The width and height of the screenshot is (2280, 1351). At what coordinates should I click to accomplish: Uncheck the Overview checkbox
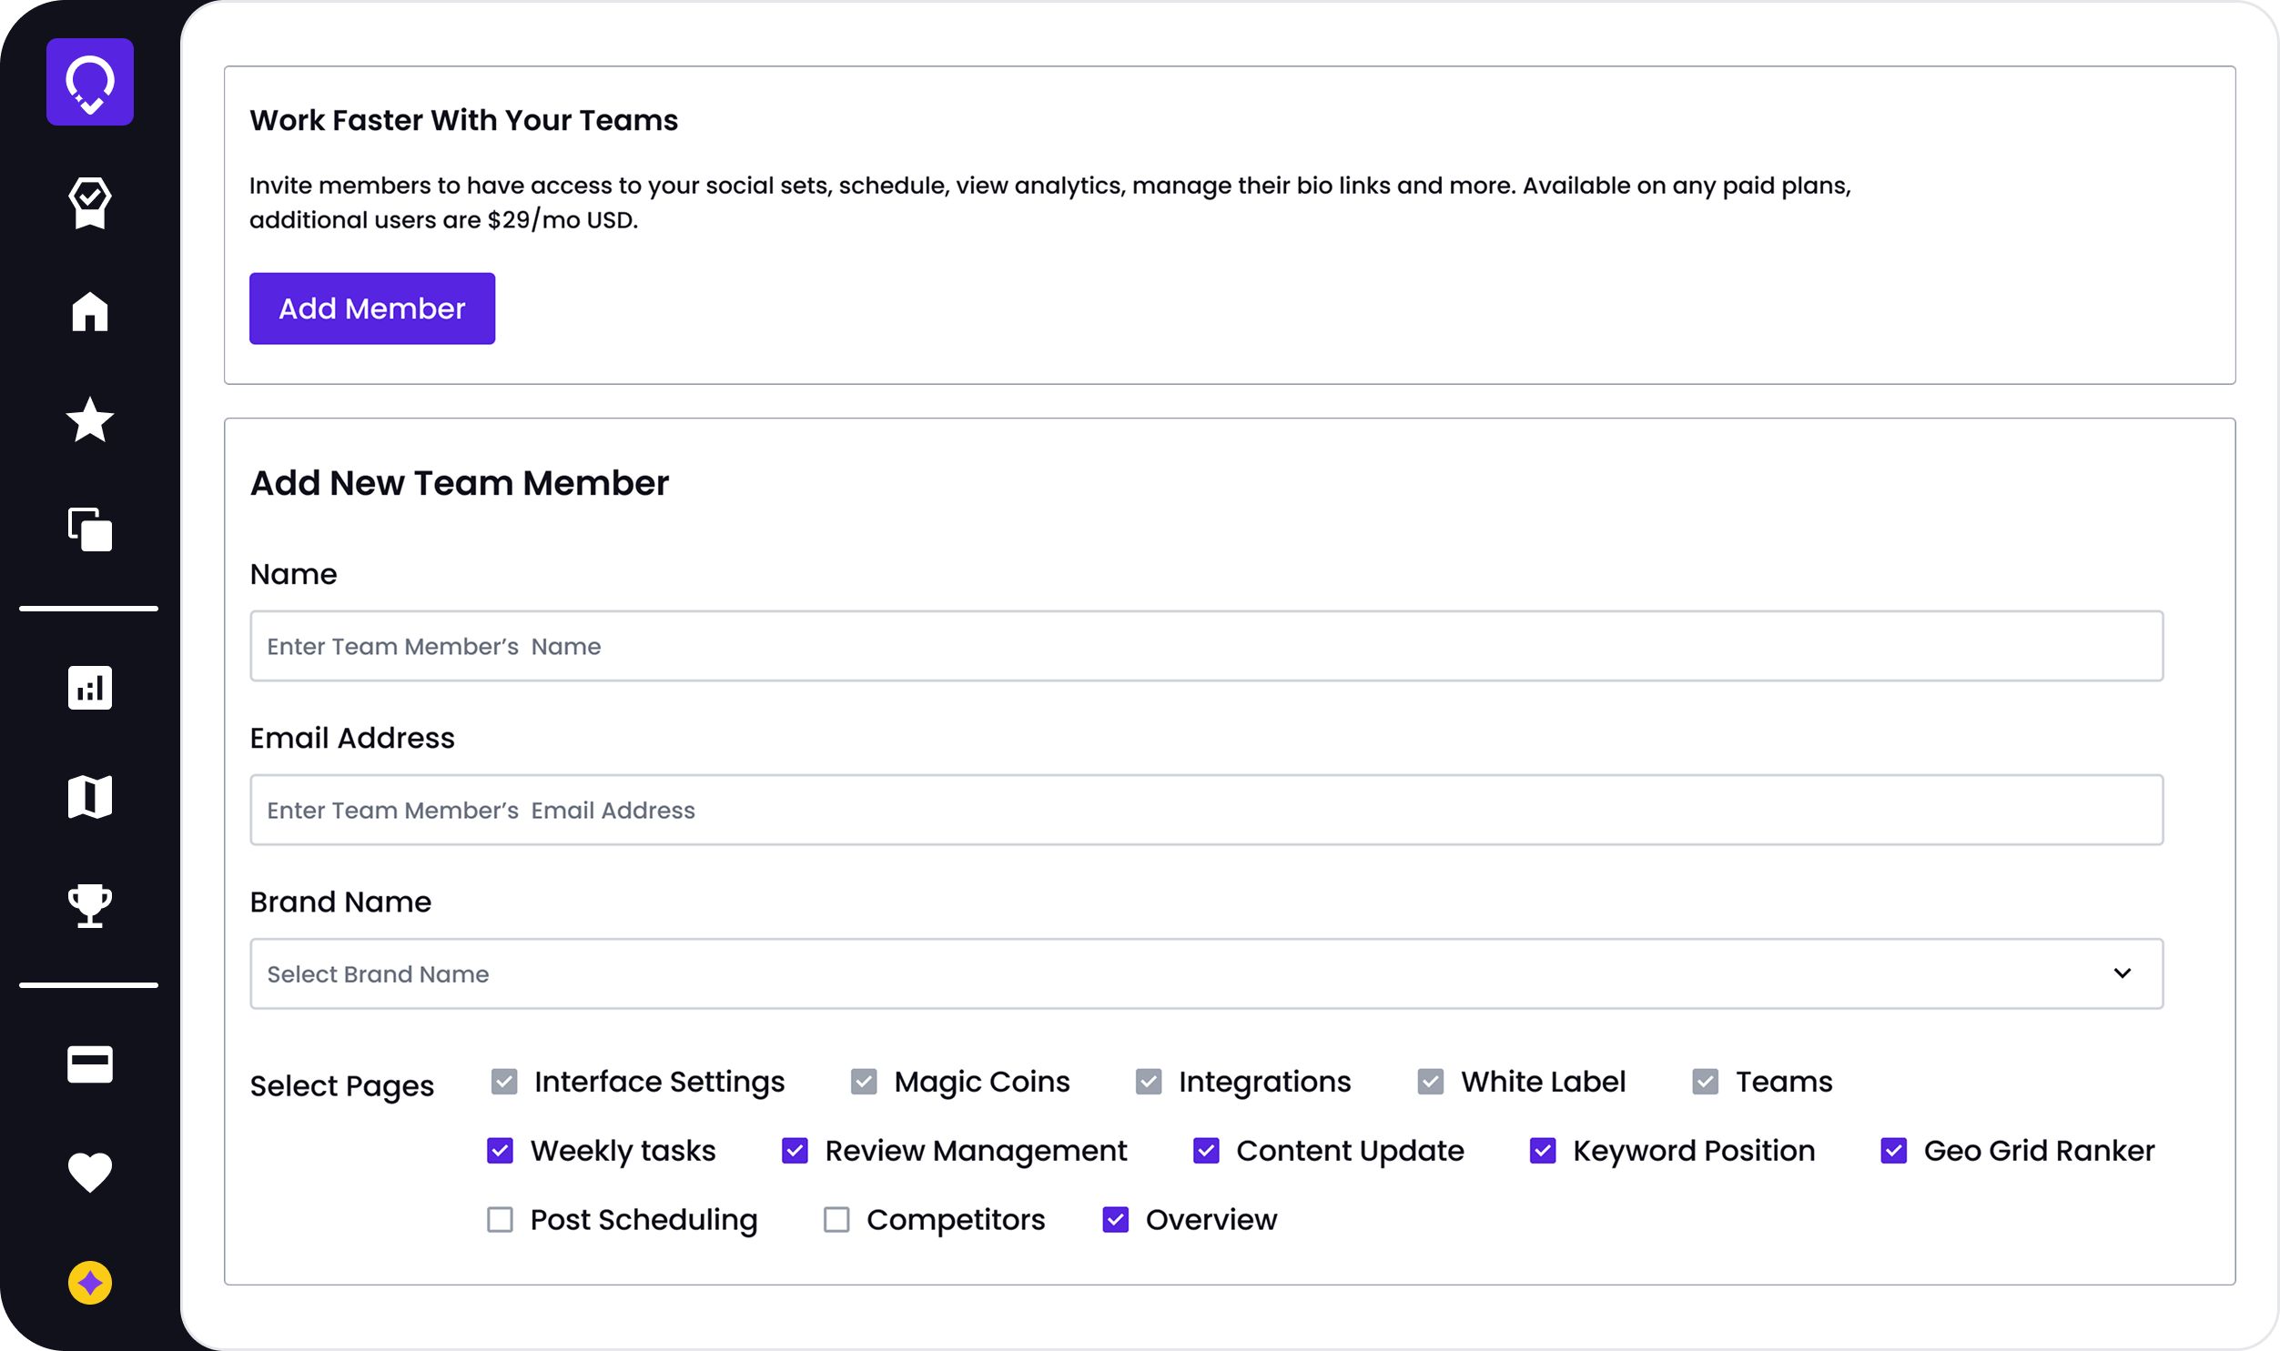point(1115,1219)
